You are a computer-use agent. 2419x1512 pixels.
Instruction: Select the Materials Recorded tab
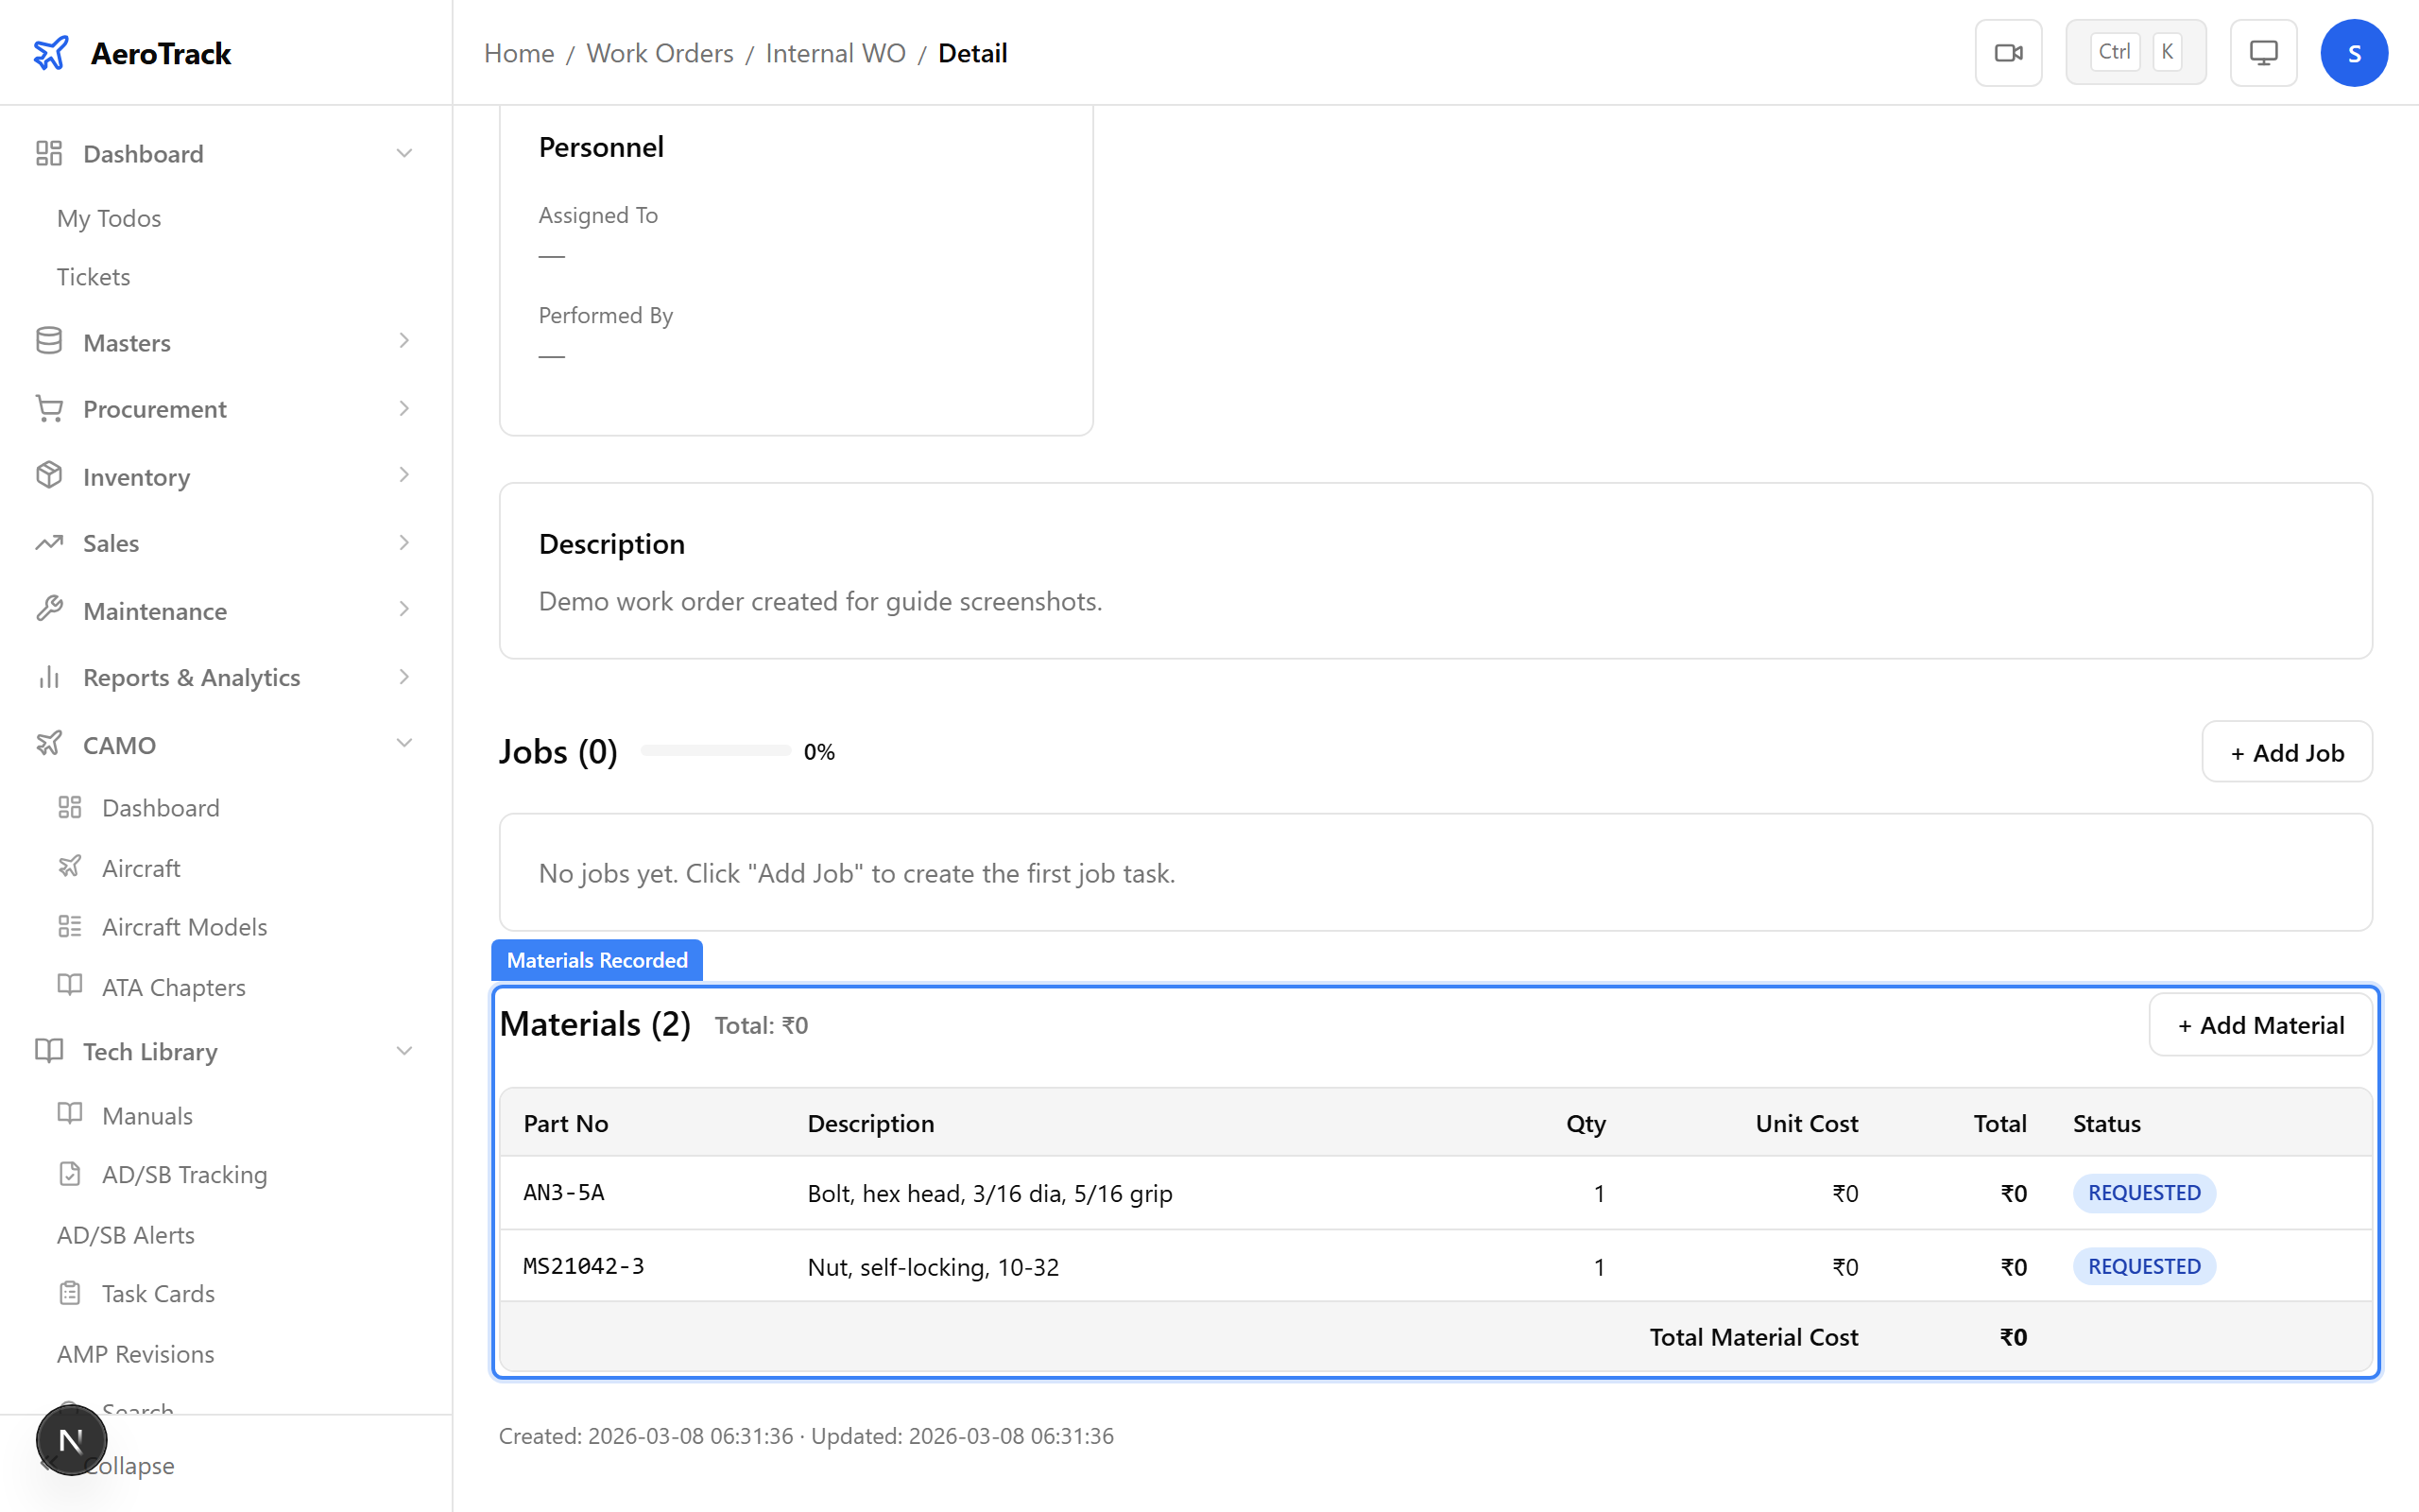597,959
